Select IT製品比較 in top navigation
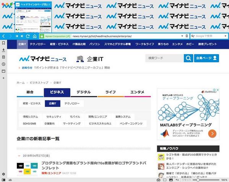Viewport: 229px width, 182px height. point(79,44)
